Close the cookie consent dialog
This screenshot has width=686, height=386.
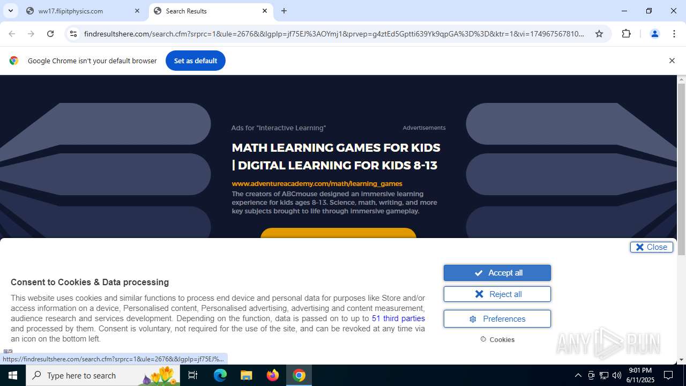[652, 247]
